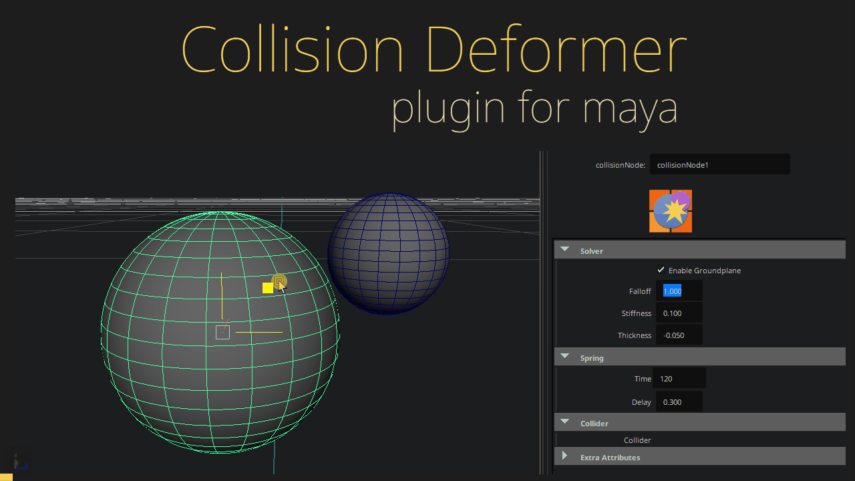Click the Thickness value field
Image resolution: width=855 pixels, height=481 pixels.
click(679, 335)
